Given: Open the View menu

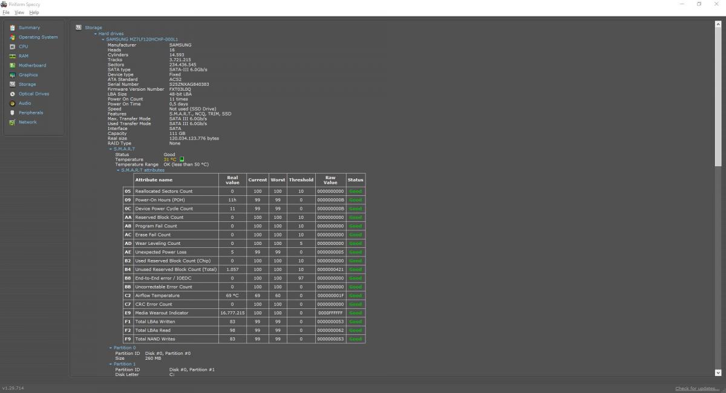Looking at the screenshot, I should [x=19, y=12].
